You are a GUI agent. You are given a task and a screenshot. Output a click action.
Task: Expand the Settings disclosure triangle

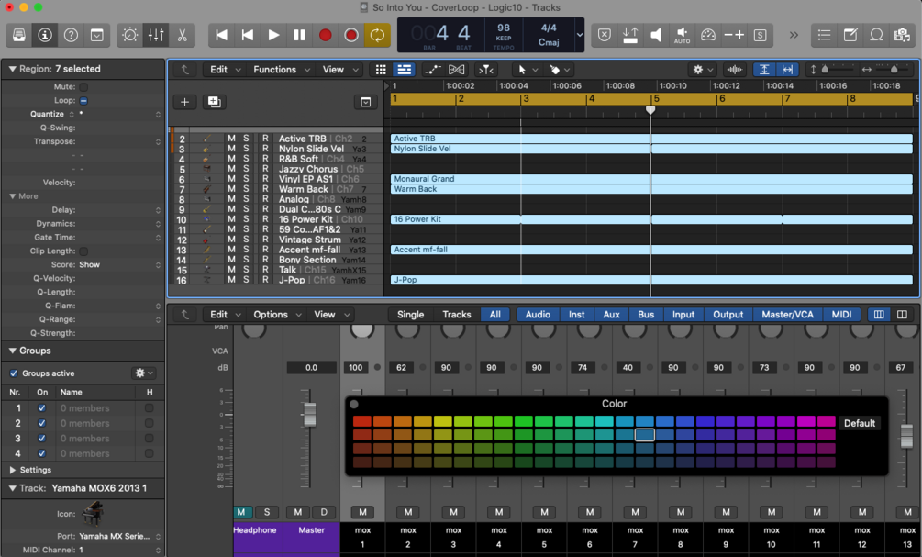coord(12,470)
